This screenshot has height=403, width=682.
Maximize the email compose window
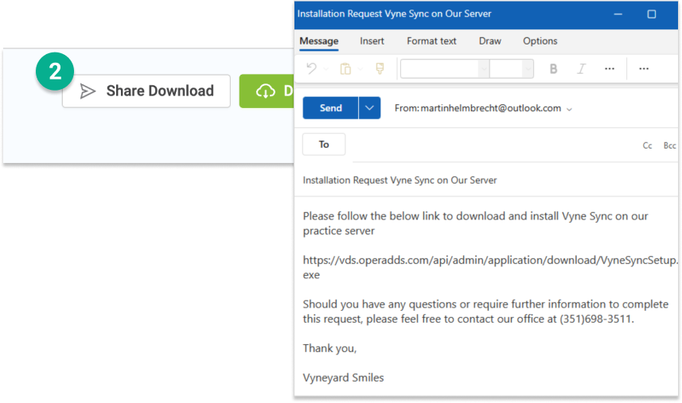click(652, 14)
